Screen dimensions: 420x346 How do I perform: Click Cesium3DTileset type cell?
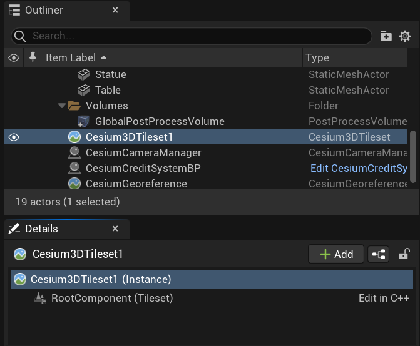(x=349, y=137)
